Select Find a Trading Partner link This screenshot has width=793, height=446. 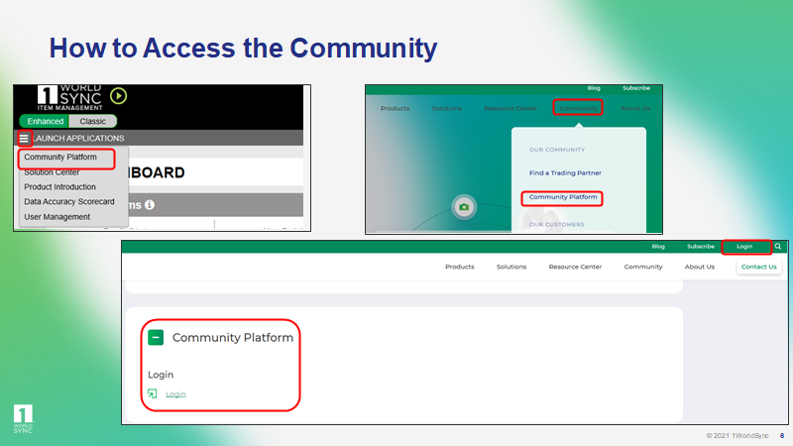click(x=565, y=172)
